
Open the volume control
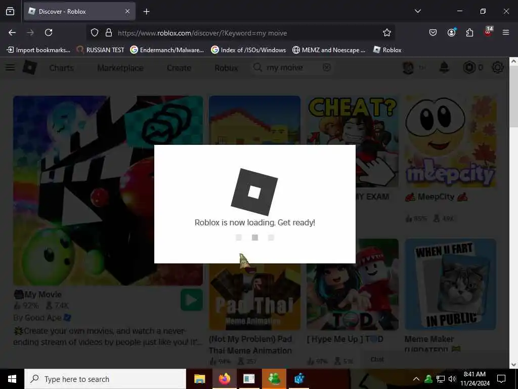(x=452, y=379)
